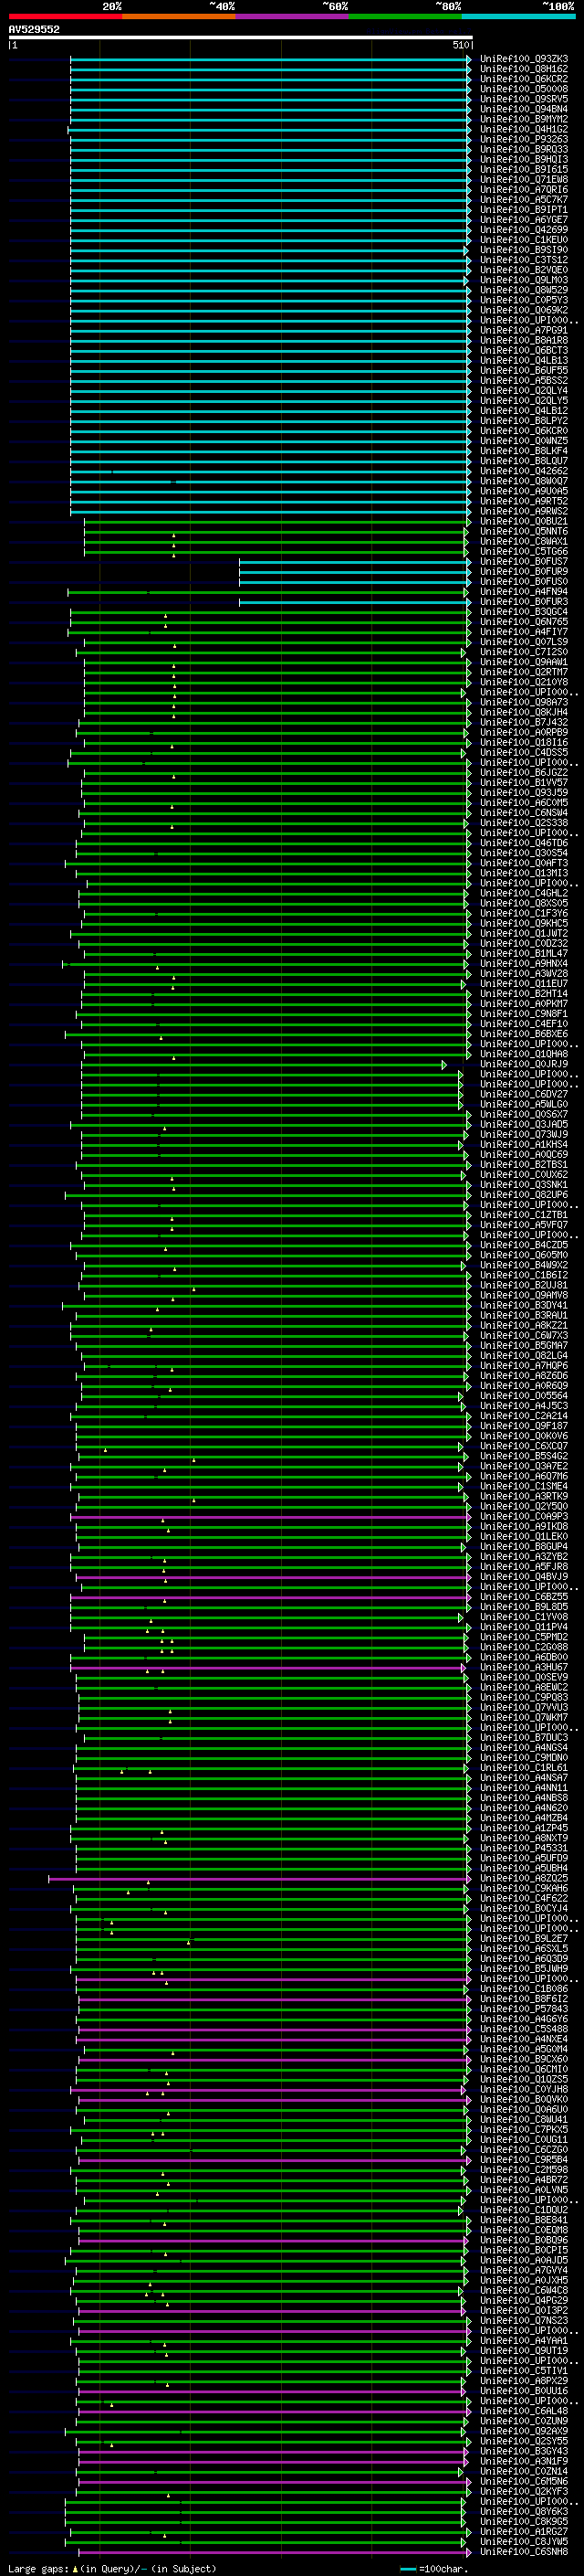Screen dimensions: 584x2576
Task: Click text UniRef100_C1KEU0
Action: click(x=524, y=240)
